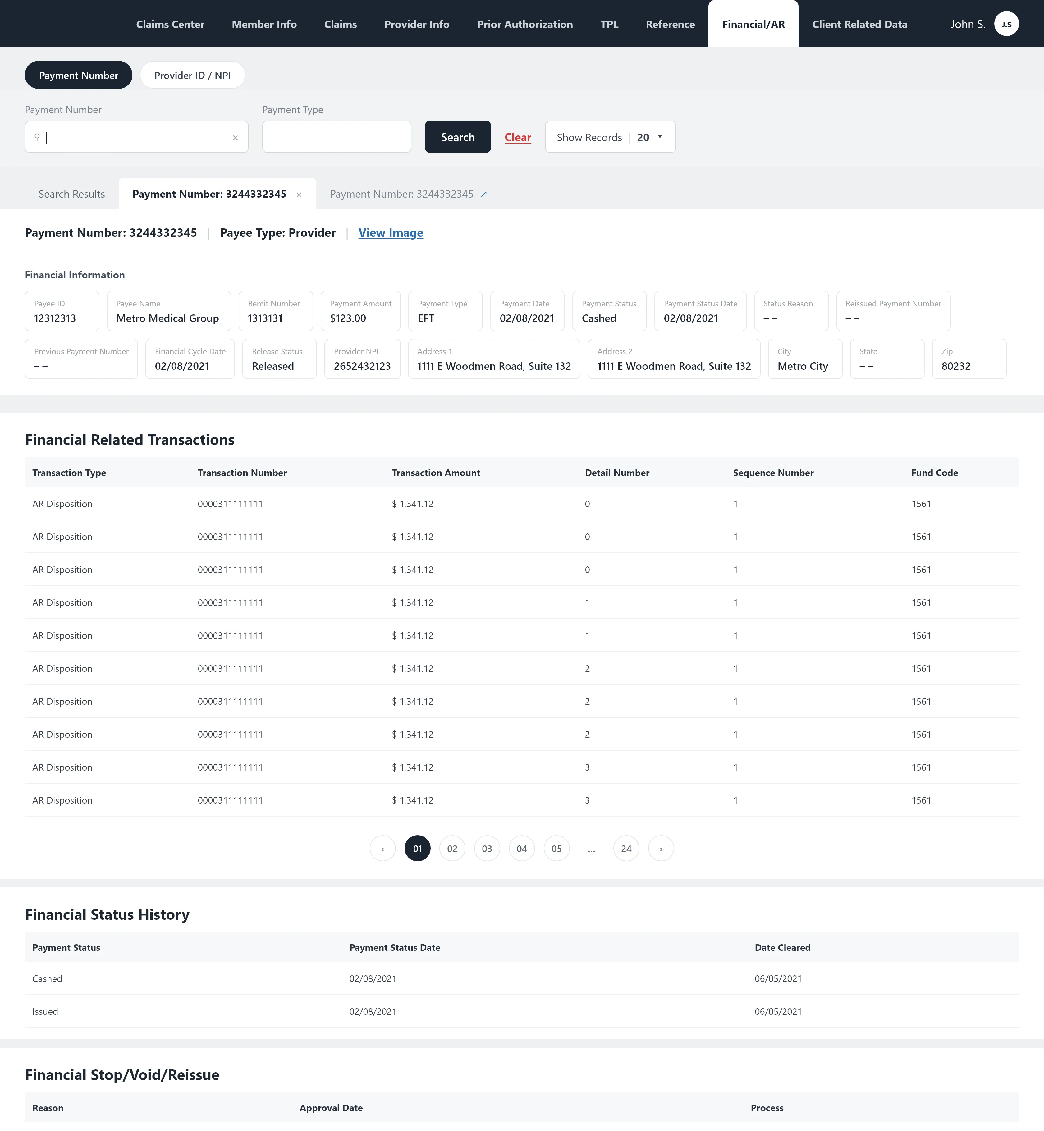The height and width of the screenshot is (1131, 1044).
Task: Click the City Metro City card
Action: coord(805,359)
